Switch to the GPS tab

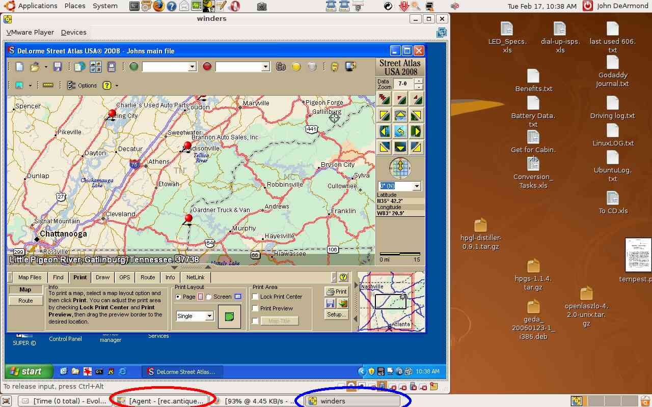coord(125,277)
